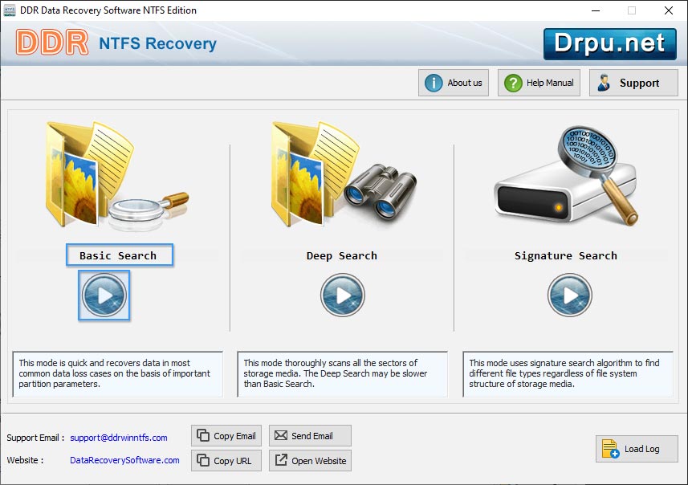Select the Deep Search label
Viewport: 688px width, 485px height.
342,256
